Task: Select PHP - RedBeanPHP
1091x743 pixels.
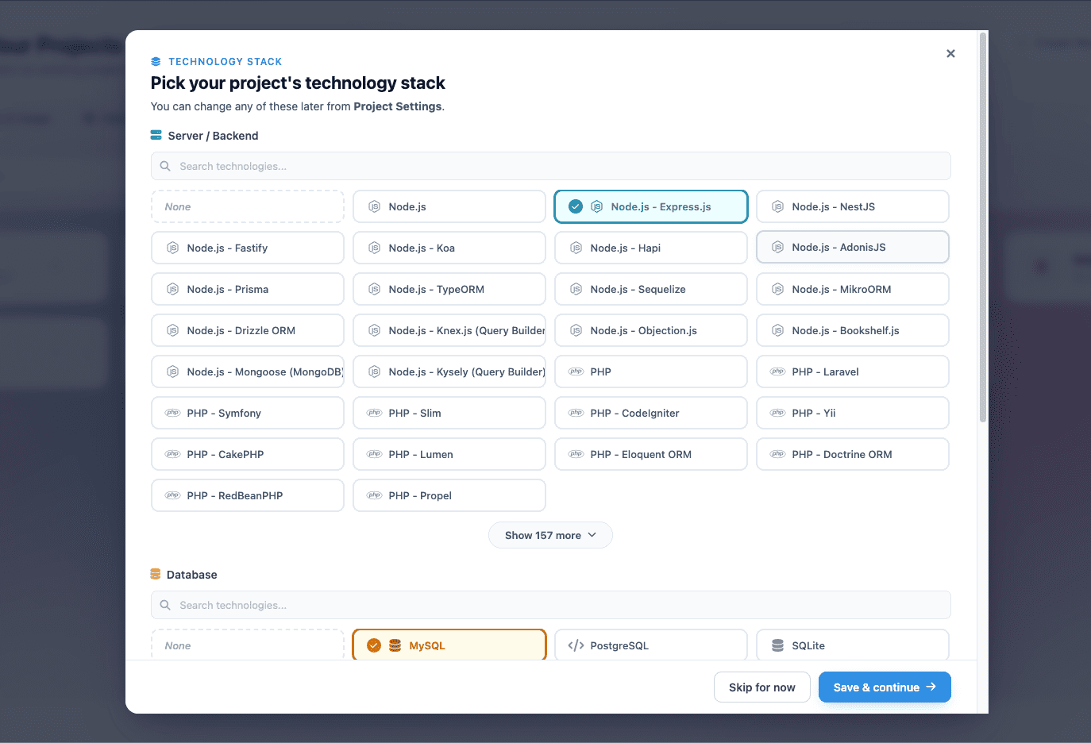Action: (x=248, y=495)
